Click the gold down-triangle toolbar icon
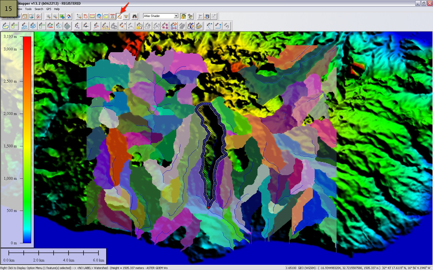This screenshot has width=433, height=270. click(126, 16)
